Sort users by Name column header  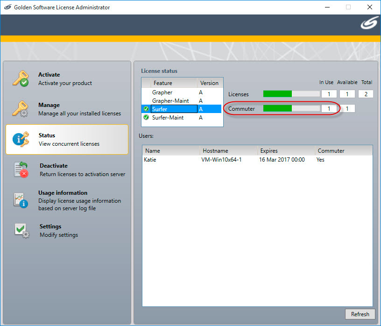point(171,151)
